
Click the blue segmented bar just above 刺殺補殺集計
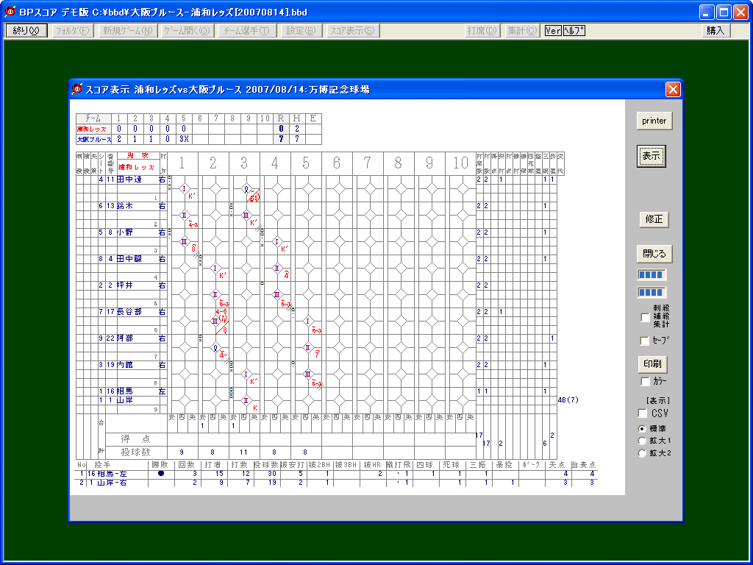(x=652, y=292)
